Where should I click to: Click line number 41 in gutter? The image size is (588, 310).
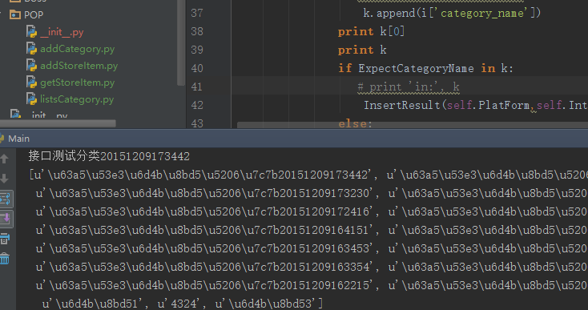click(x=197, y=87)
